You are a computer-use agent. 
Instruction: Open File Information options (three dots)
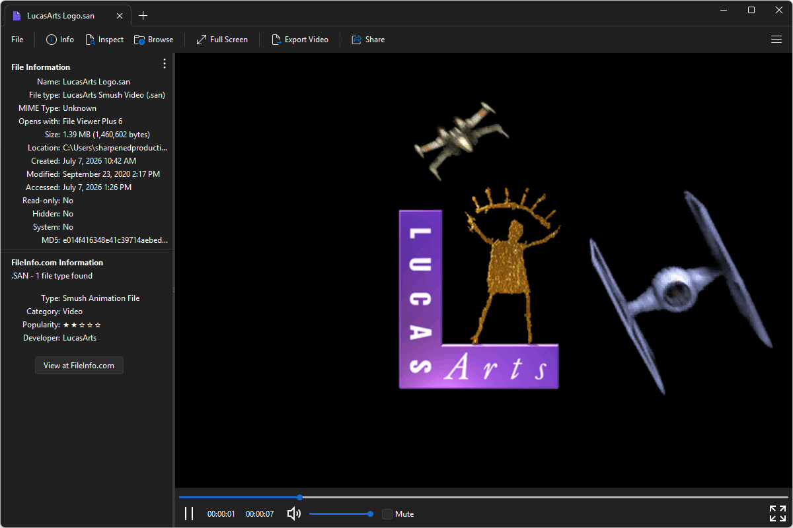pos(165,63)
